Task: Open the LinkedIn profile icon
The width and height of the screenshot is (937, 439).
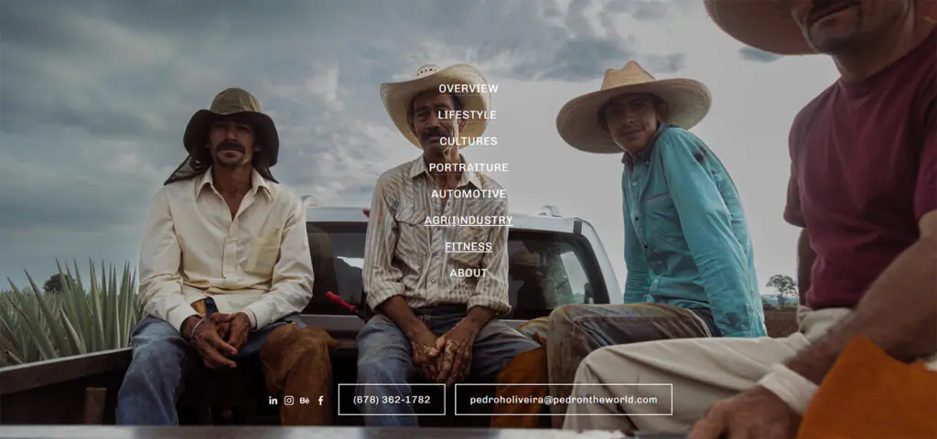Action: pyautogui.click(x=273, y=401)
